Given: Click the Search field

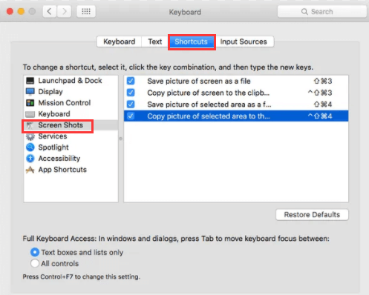Looking at the screenshot, I should [x=321, y=12].
